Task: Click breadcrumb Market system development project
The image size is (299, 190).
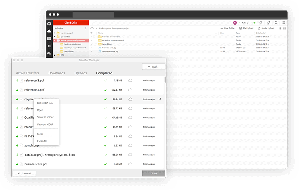Action: click(x=114, y=28)
